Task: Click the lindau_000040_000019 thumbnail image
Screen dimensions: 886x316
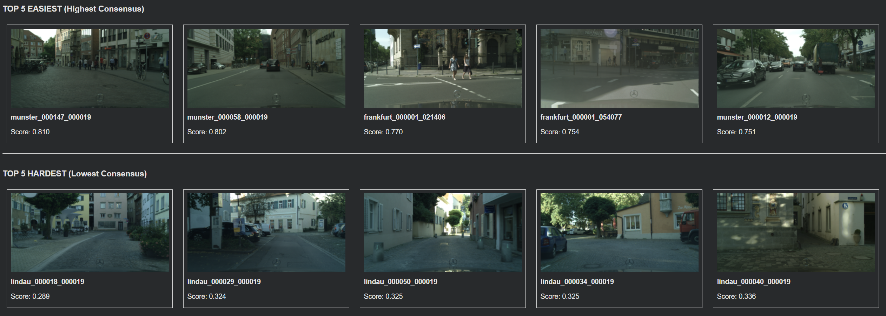Action: point(796,233)
